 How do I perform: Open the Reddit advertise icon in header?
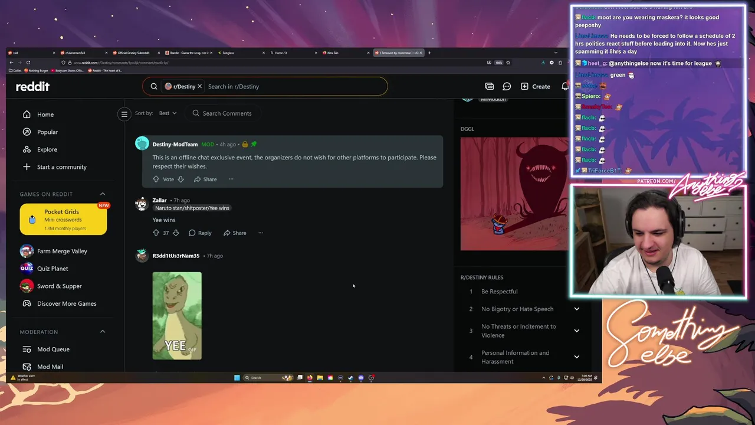[x=489, y=86]
